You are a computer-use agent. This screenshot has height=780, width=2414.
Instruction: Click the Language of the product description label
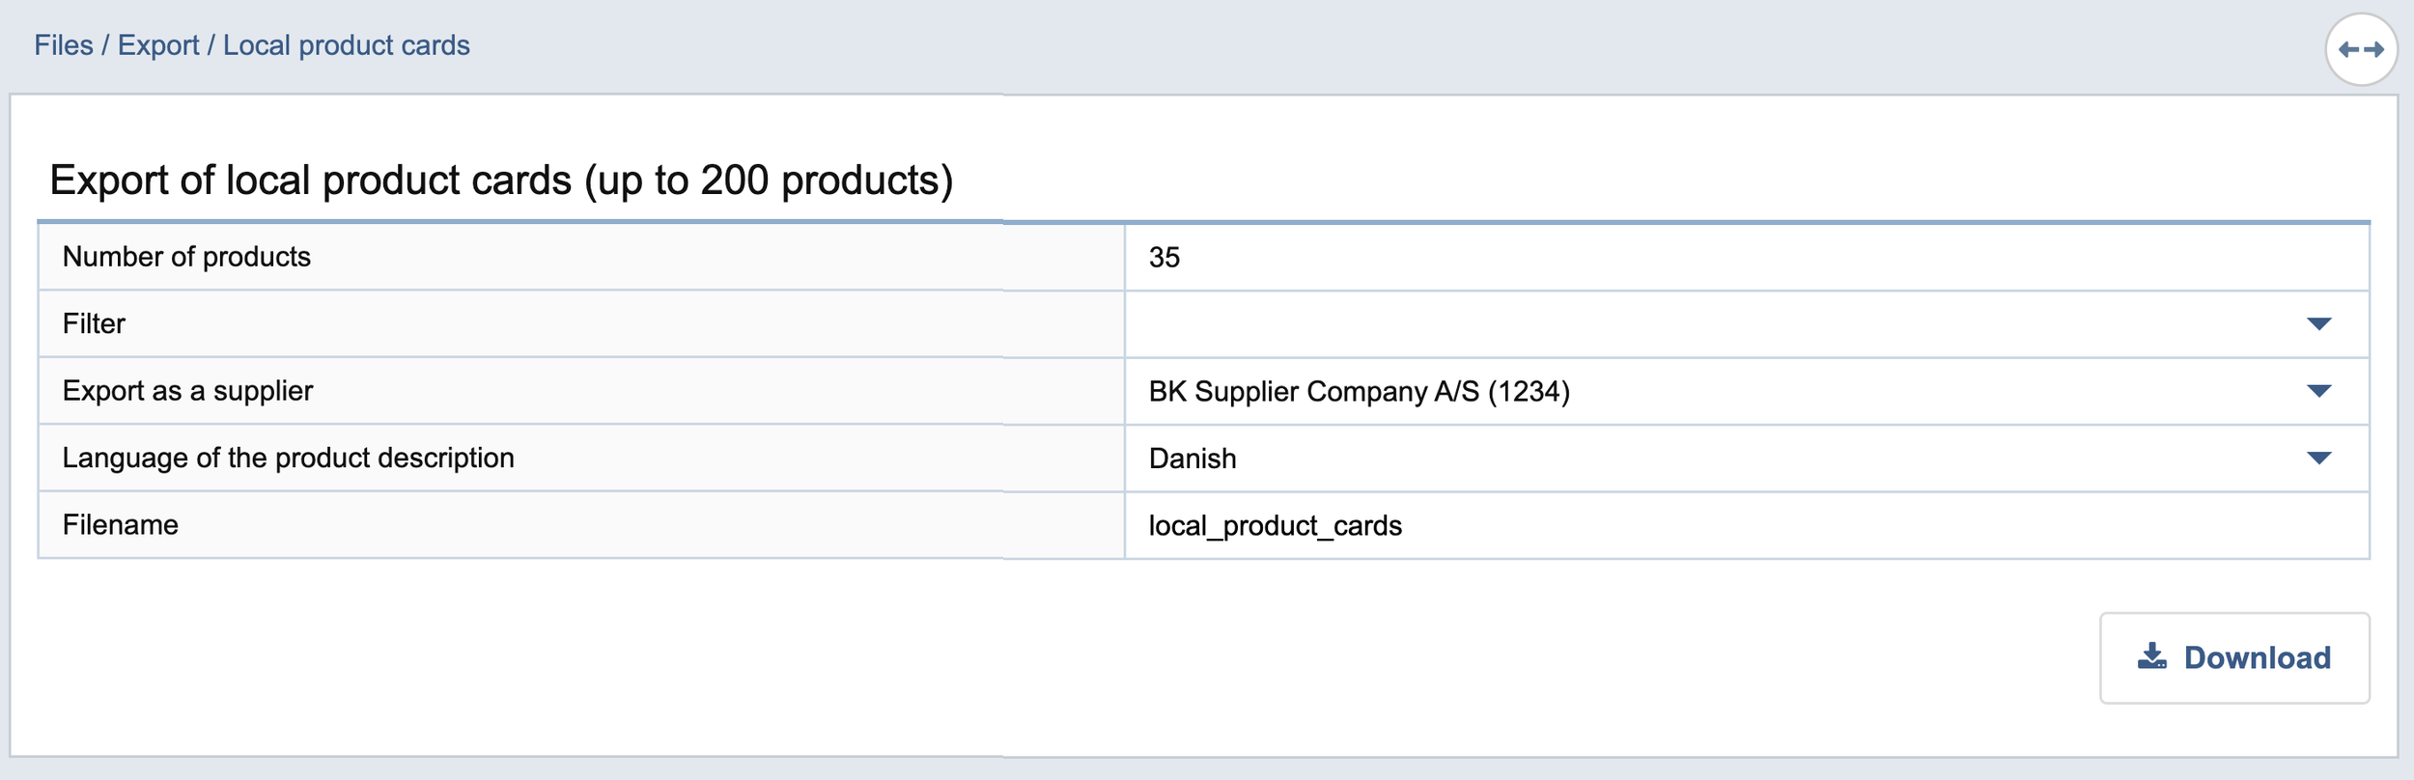(x=288, y=458)
